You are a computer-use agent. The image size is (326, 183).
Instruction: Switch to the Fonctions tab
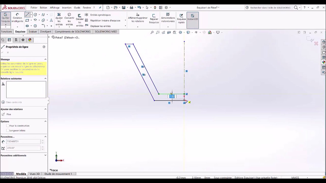click(x=6, y=32)
